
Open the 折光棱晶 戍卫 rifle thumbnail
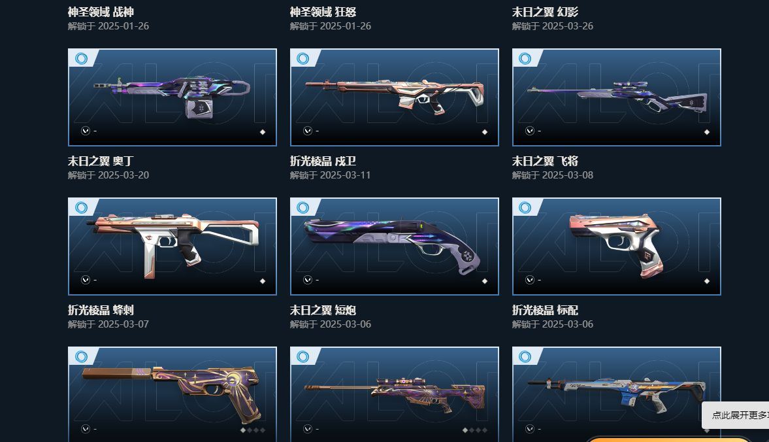click(x=395, y=97)
